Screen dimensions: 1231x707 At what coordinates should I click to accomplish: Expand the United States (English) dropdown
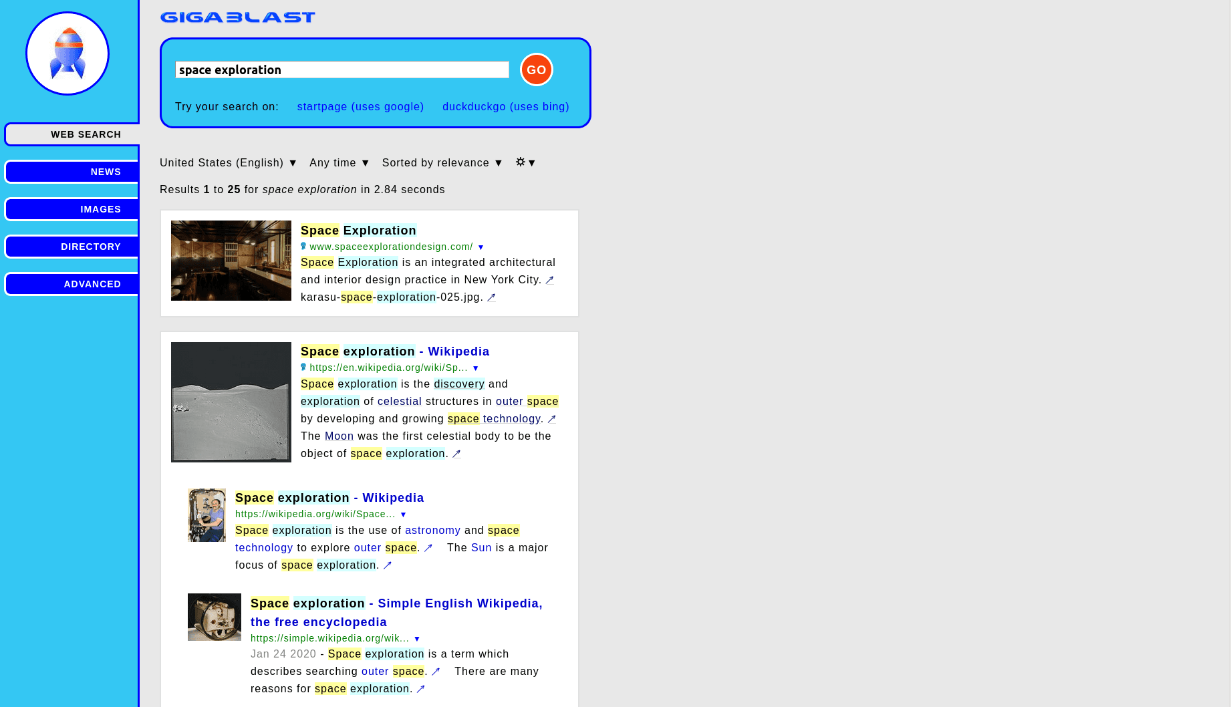pos(228,163)
